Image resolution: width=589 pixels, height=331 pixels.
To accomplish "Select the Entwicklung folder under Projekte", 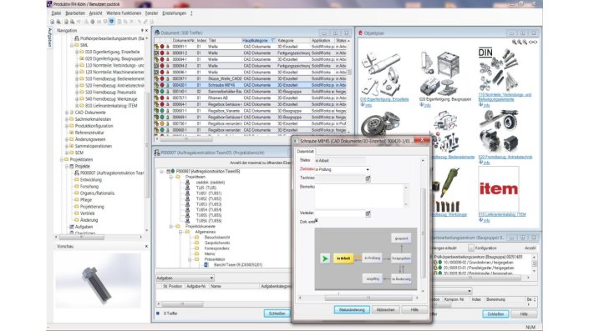I will click(x=91, y=180).
